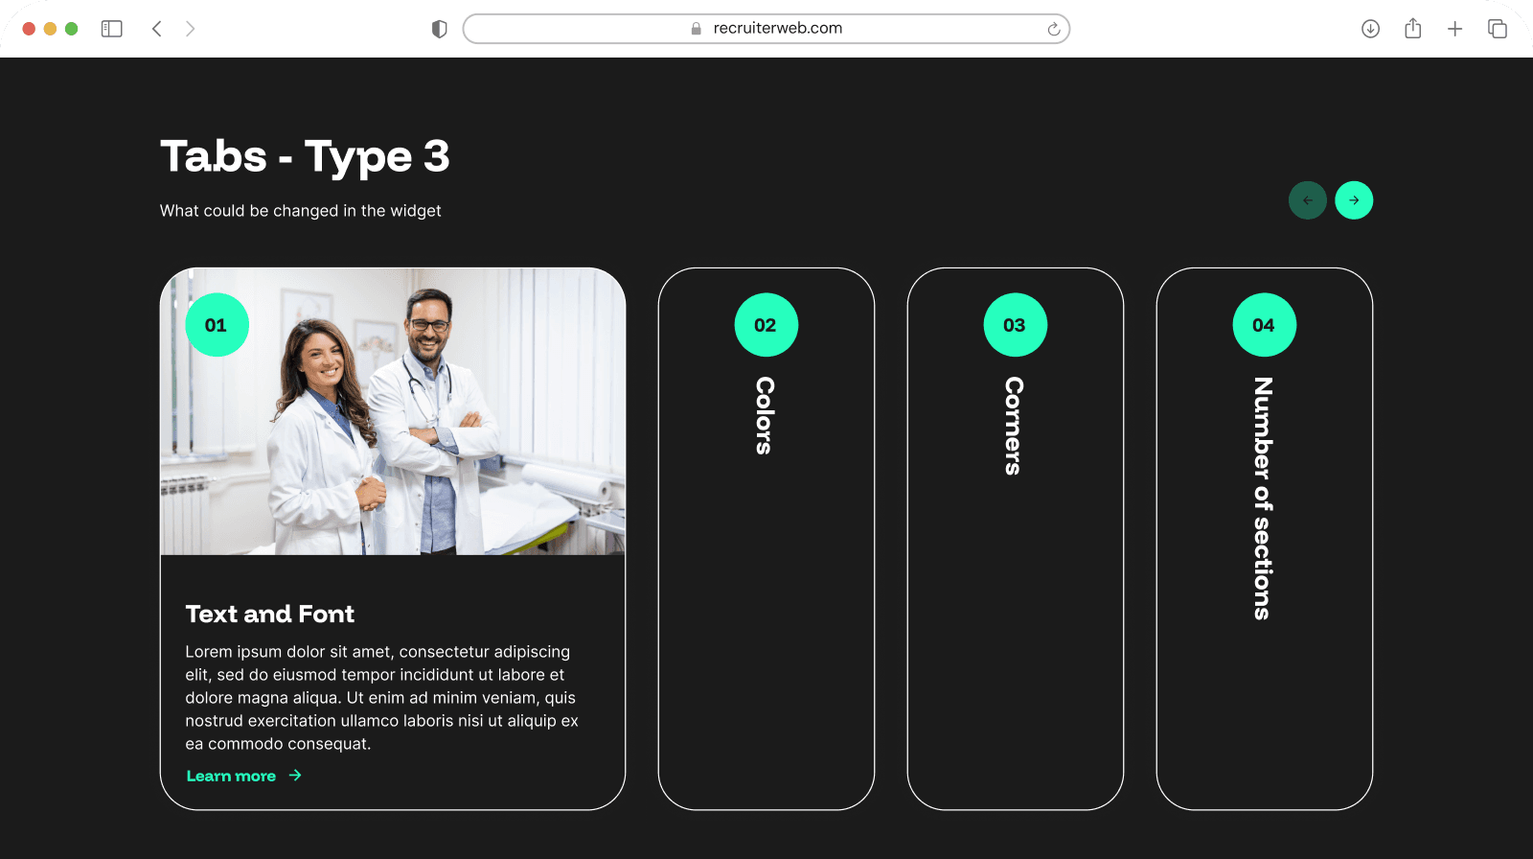This screenshot has width=1533, height=859.
Task: Click the recruiterweb.com address bar
Action: (x=766, y=29)
